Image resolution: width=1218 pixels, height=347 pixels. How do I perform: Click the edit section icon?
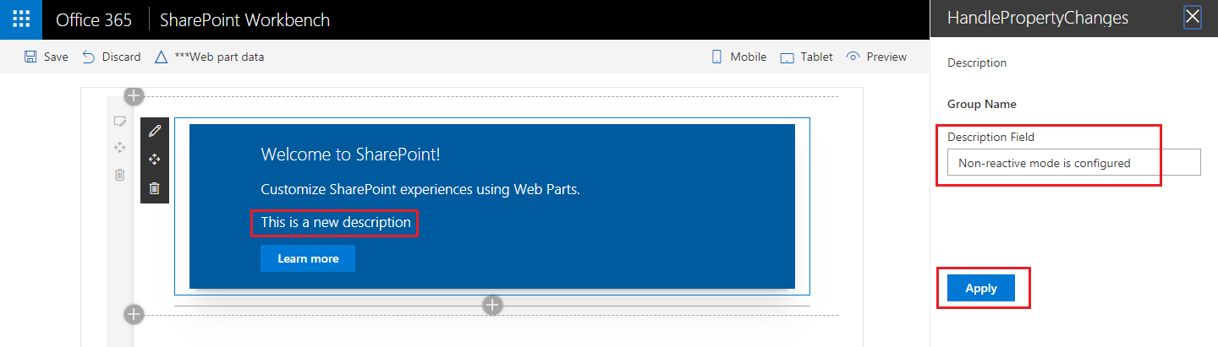click(120, 122)
